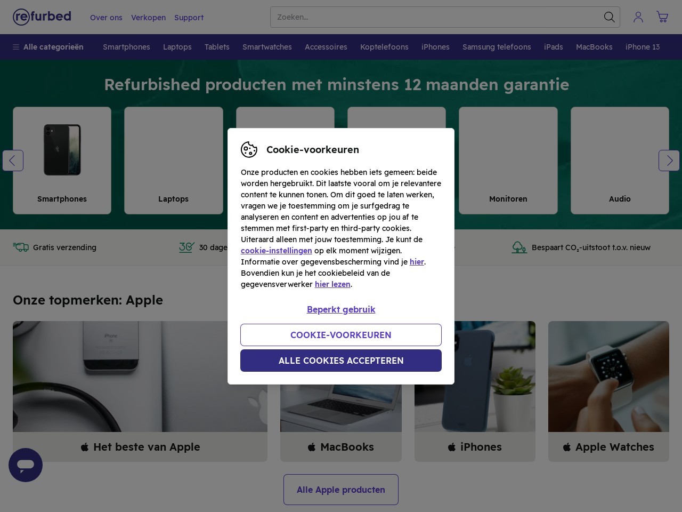Open Het beste van Apple tile
Viewport: 682px width, 512px height.
click(140, 391)
